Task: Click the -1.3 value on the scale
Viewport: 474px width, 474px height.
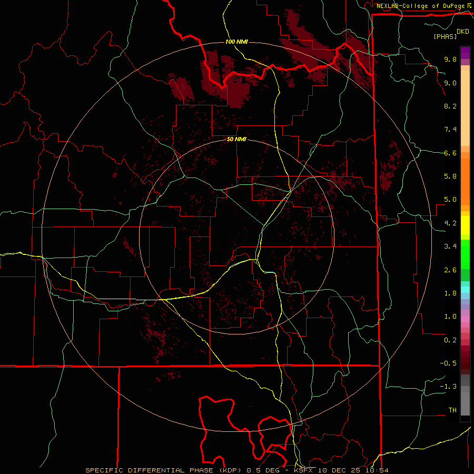Action: point(448,387)
